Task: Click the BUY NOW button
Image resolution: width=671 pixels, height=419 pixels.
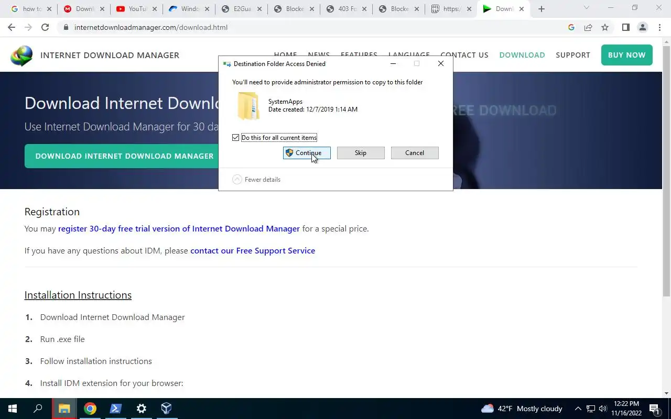Action: (627, 55)
